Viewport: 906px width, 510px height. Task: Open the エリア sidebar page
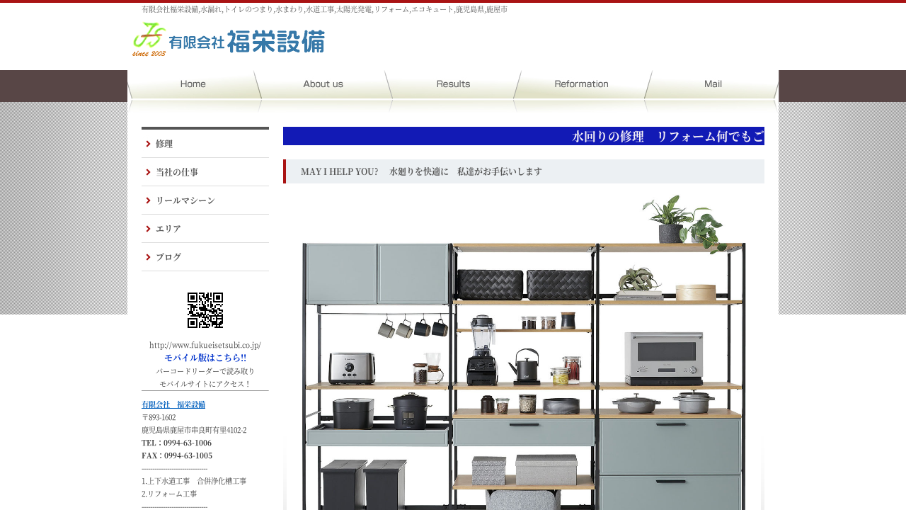tap(169, 229)
